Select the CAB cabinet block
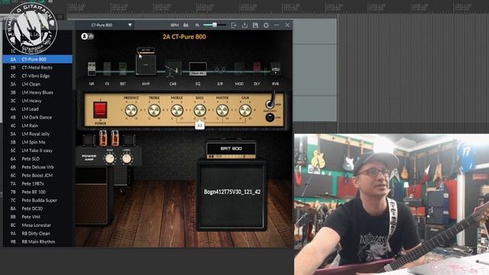 173,69
